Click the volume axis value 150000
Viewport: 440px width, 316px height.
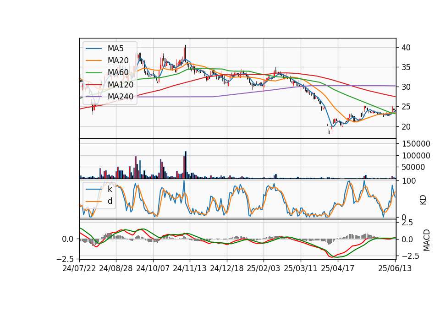tap(416, 144)
